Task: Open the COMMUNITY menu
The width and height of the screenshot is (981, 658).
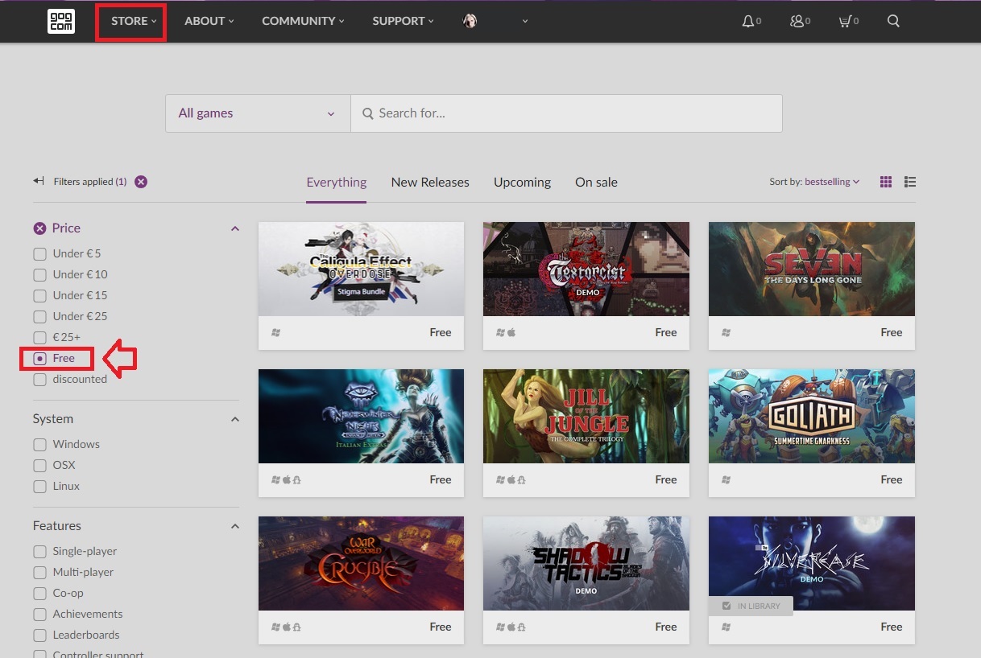Action: [x=303, y=21]
